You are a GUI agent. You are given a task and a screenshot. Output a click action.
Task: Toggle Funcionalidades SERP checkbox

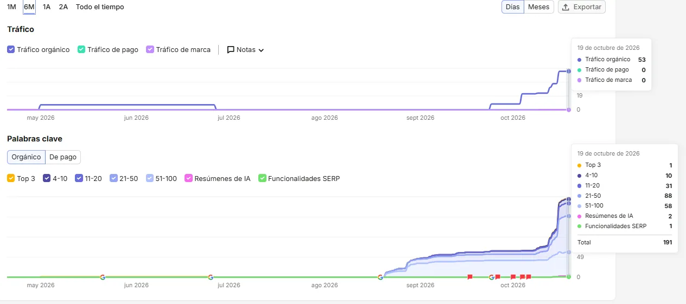[262, 178]
